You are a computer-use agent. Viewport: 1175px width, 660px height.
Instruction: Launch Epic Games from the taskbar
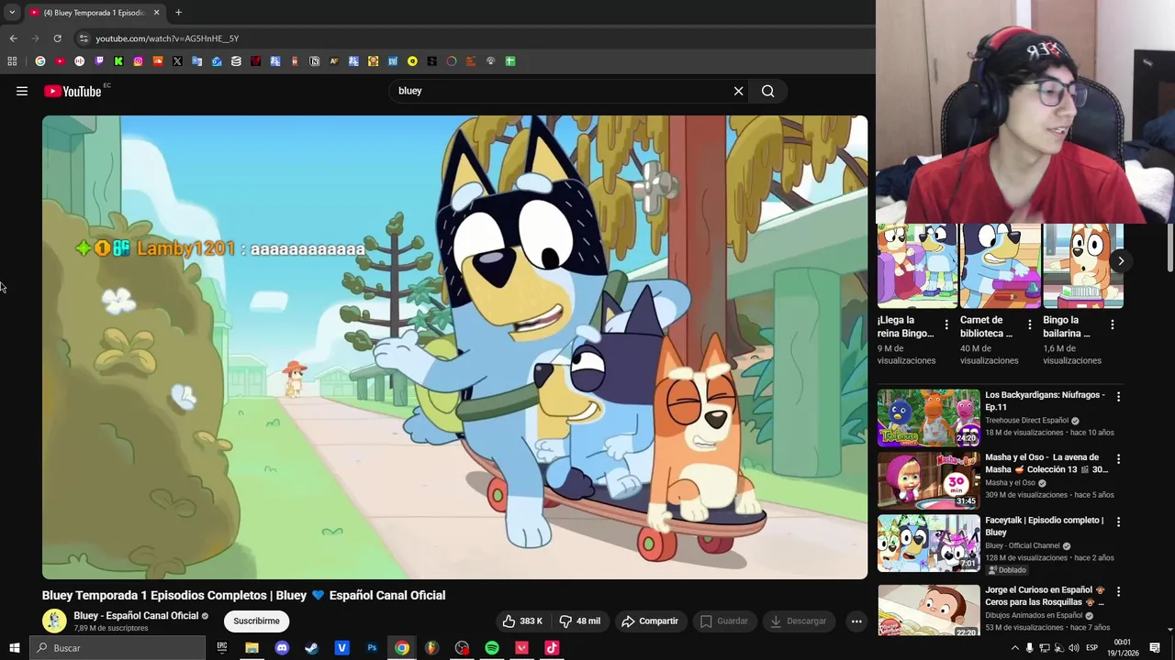tap(222, 648)
